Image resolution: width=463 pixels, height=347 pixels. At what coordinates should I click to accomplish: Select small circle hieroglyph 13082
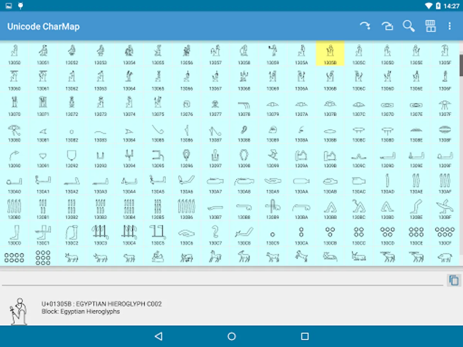[72, 131]
